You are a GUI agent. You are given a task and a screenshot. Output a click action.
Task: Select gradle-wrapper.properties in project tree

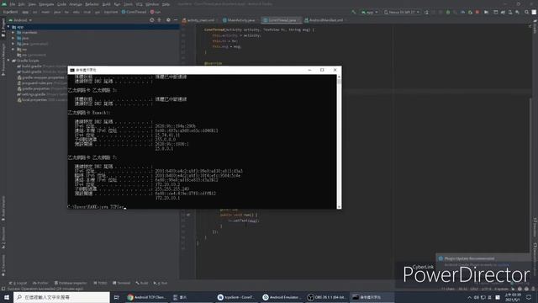[x=41, y=77]
